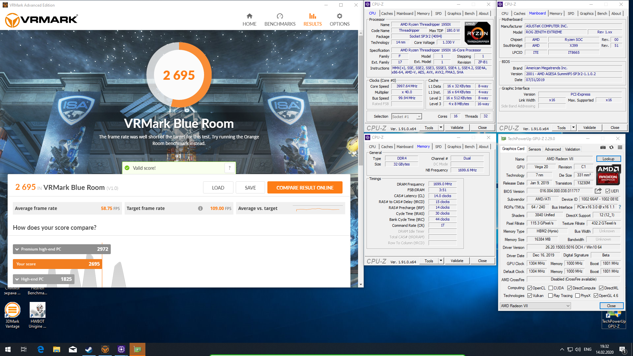Open the ENG language switcher
Screen dimensions: 633x356
588,349
